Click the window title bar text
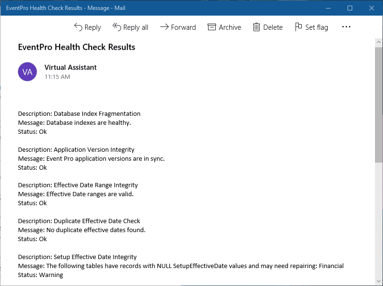383x286 pixels. pyautogui.click(x=66, y=8)
